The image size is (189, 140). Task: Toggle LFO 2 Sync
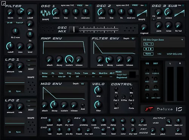[x=19, y=132]
